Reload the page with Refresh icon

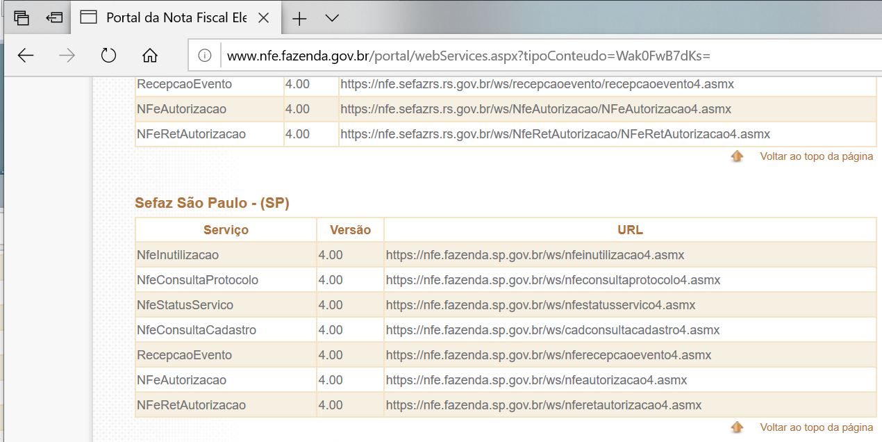click(x=108, y=56)
